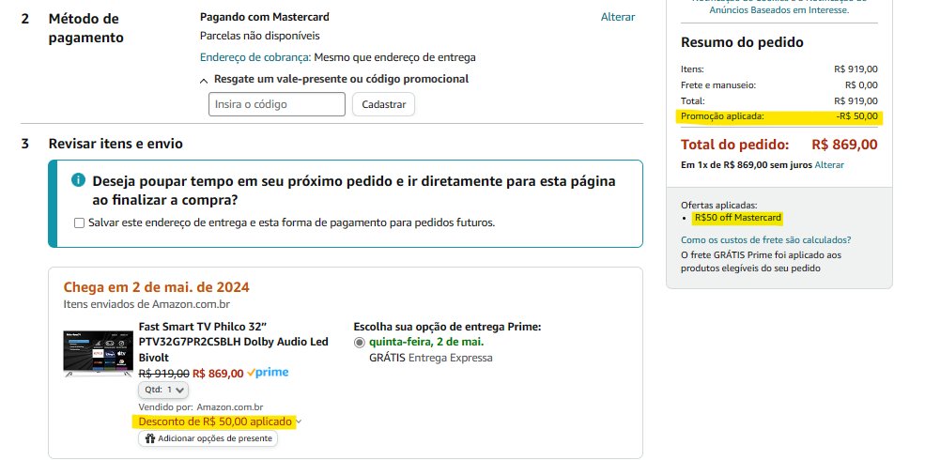Click the Philco TV product thumbnail
This screenshot has height=460, width=925.
pos(98,353)
